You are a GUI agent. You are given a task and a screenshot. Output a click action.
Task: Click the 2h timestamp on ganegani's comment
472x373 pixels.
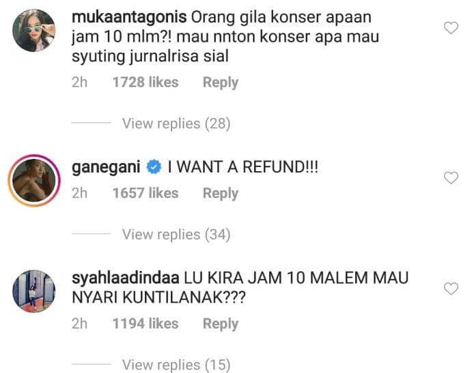(x=79, y=193)
